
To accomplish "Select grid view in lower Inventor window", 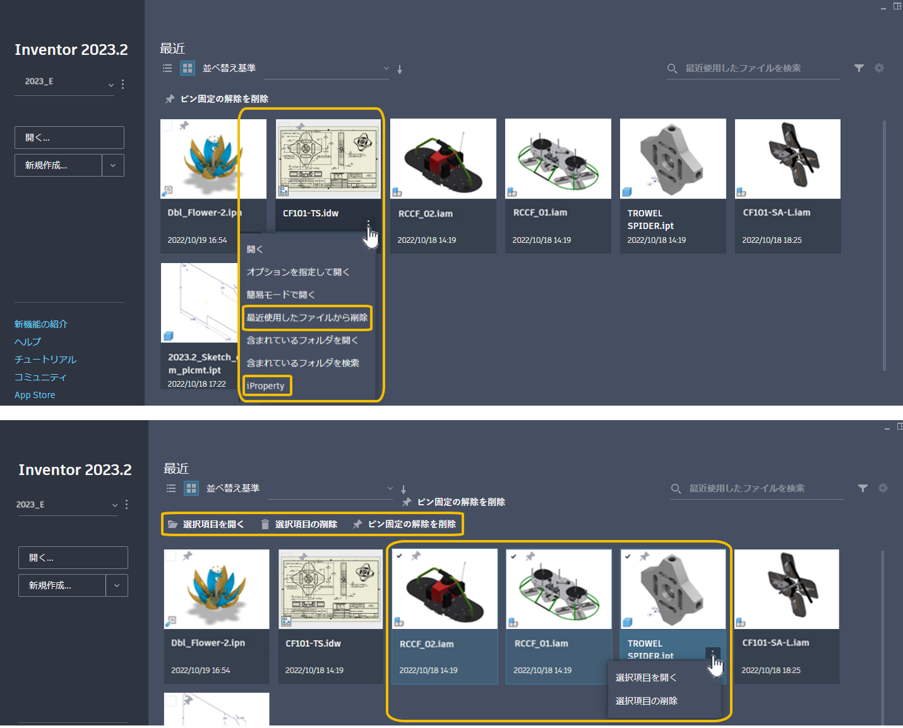I will tap(191, 488).
